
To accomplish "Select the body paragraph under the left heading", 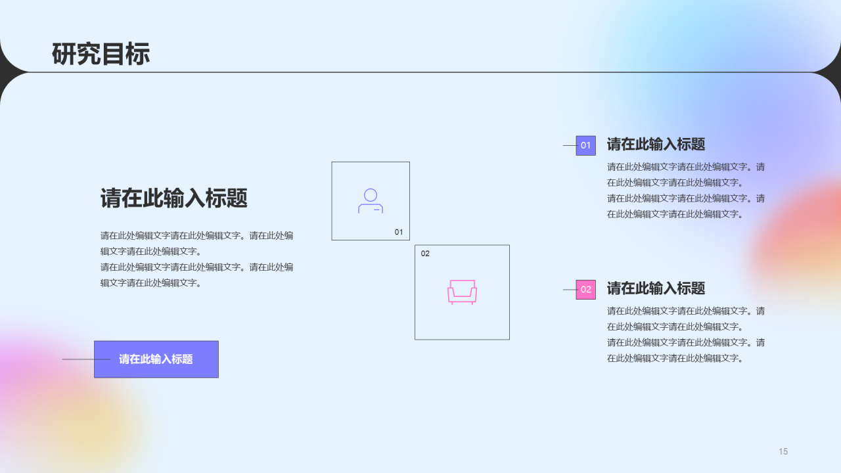I will (x=197, y=259).
